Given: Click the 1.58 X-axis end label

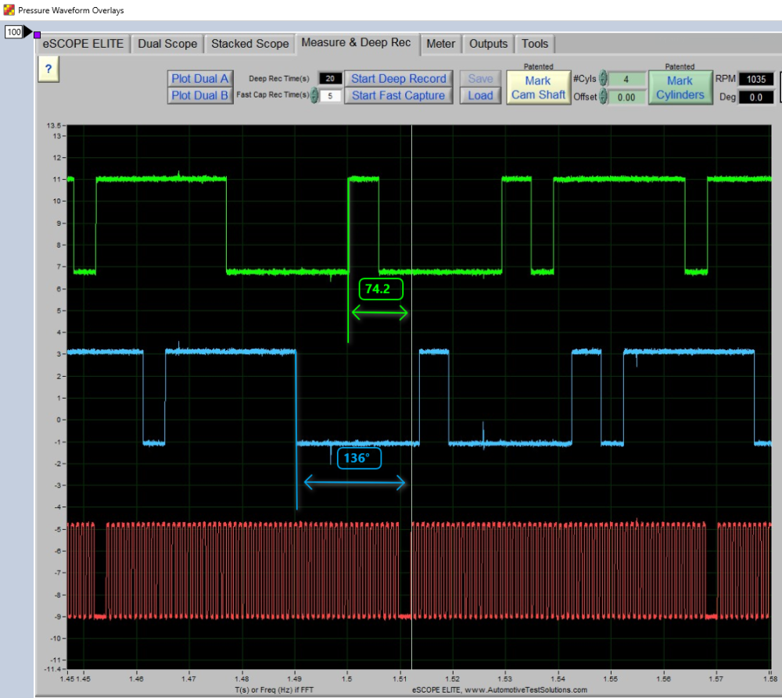Looking at the screenshot, I should 770,678.
